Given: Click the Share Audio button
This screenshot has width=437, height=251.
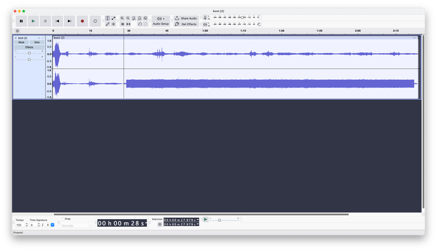Looking at the screenshot, I should tap(186, 18).
